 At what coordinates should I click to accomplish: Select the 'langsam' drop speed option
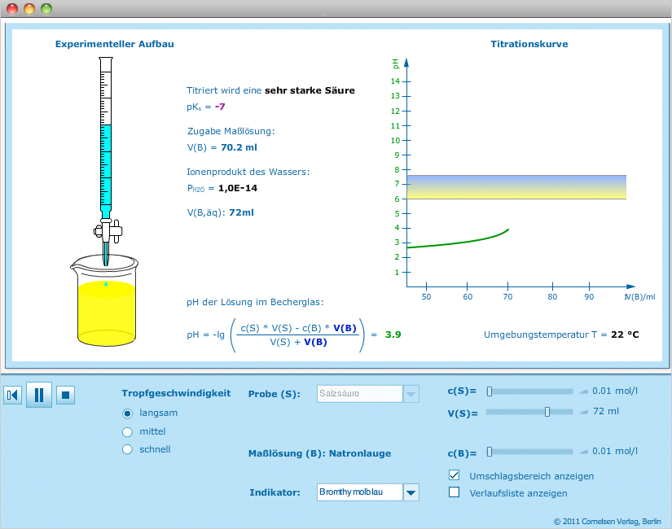[127, 413]
